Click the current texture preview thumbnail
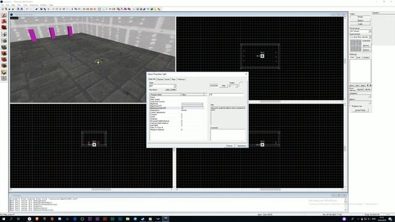 pos(355,46)
